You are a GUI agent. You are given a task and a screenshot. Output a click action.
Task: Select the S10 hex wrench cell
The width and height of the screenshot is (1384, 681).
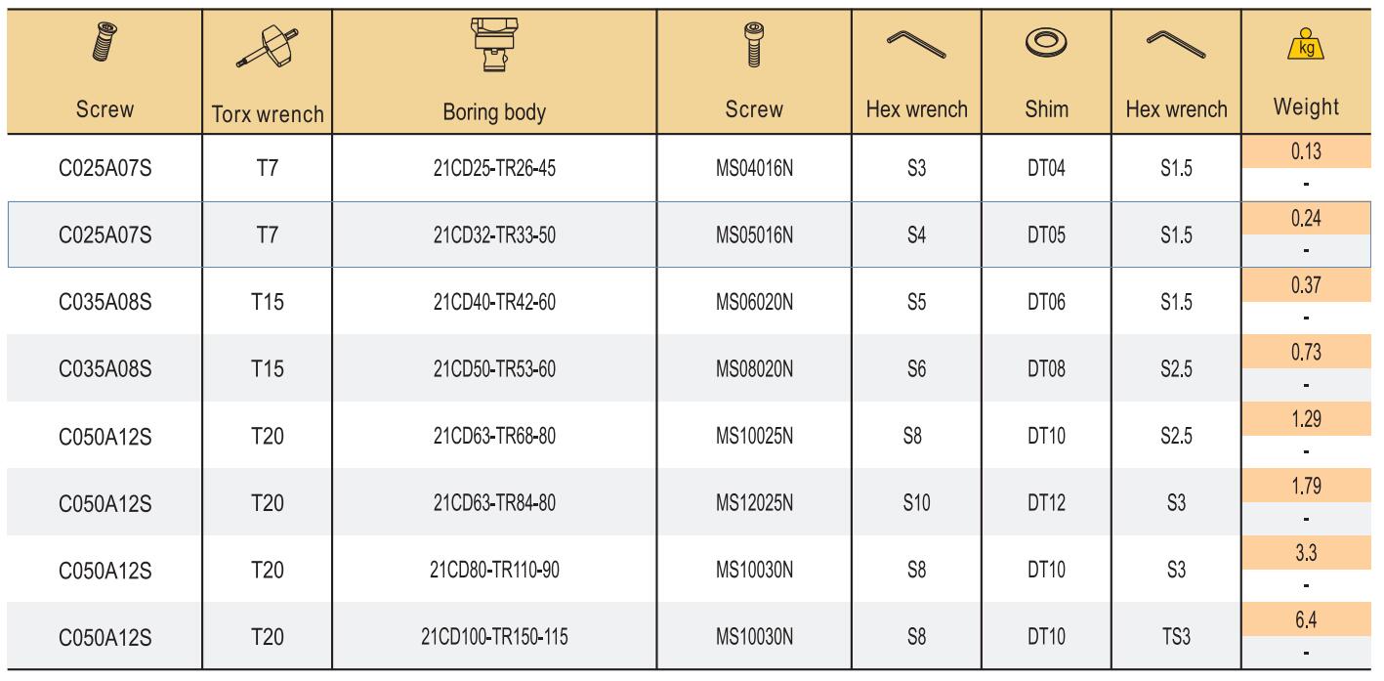916,501
